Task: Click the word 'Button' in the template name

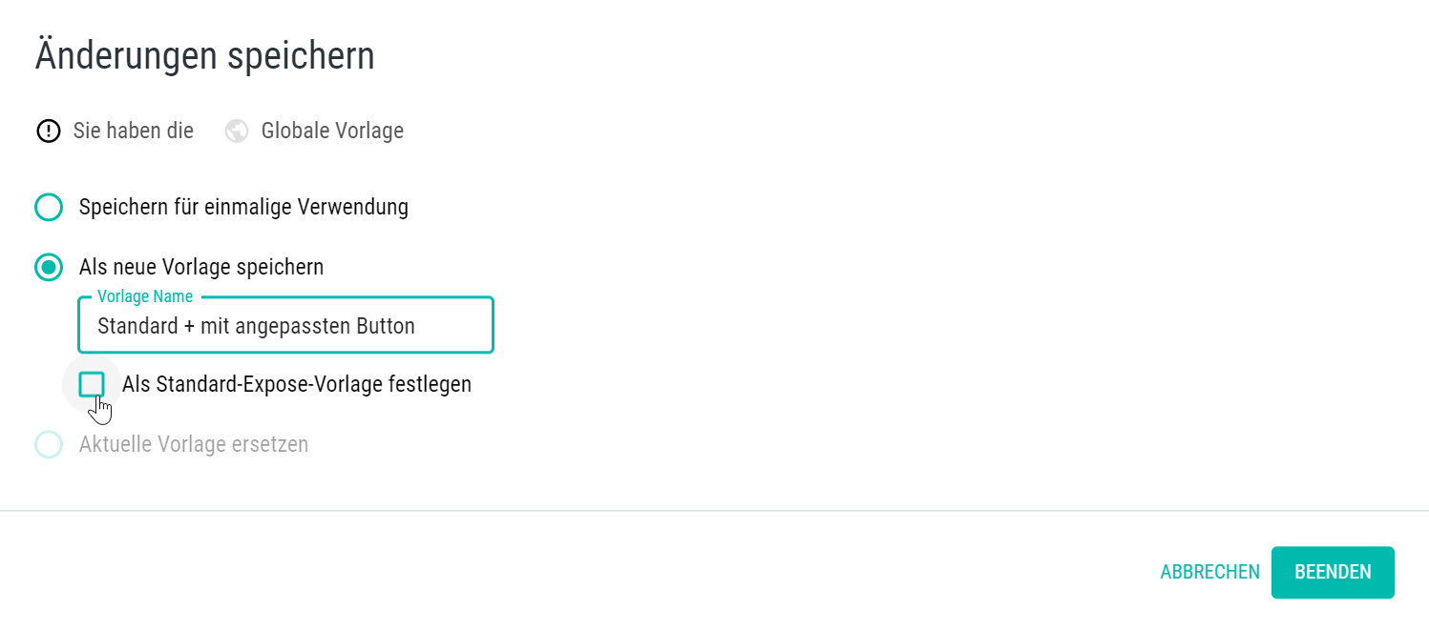Action: (386, 326)
